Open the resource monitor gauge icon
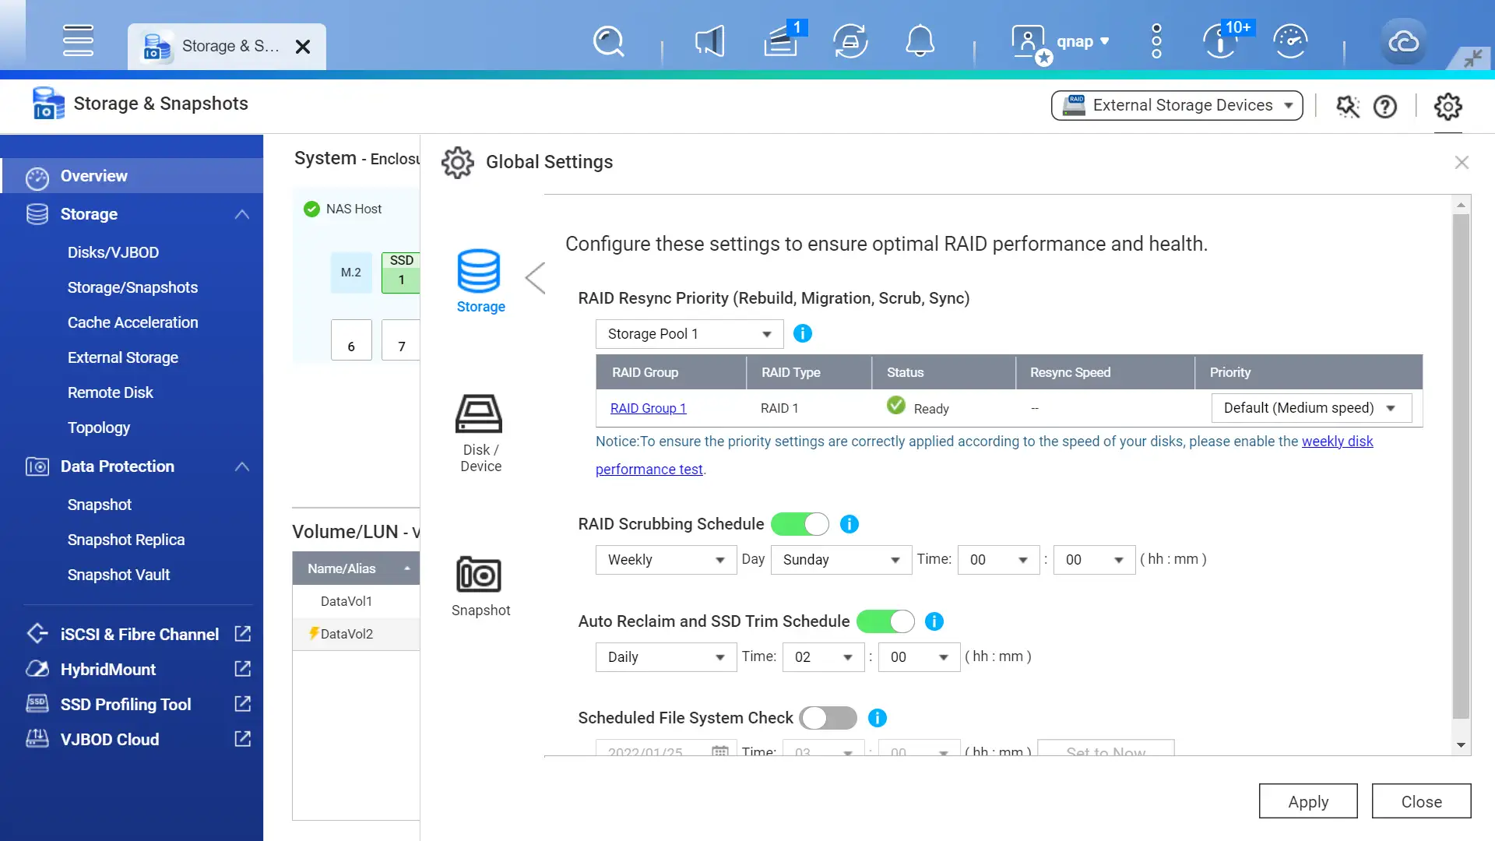The width and height of the screenshot is (1495, 841). point(1290,41)
